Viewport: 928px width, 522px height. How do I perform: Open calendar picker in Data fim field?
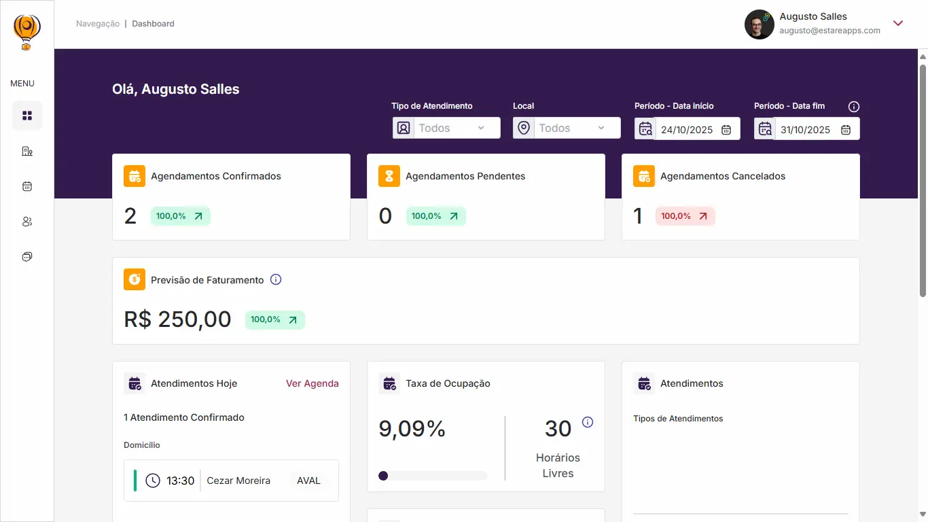click(x=845, y=130)
